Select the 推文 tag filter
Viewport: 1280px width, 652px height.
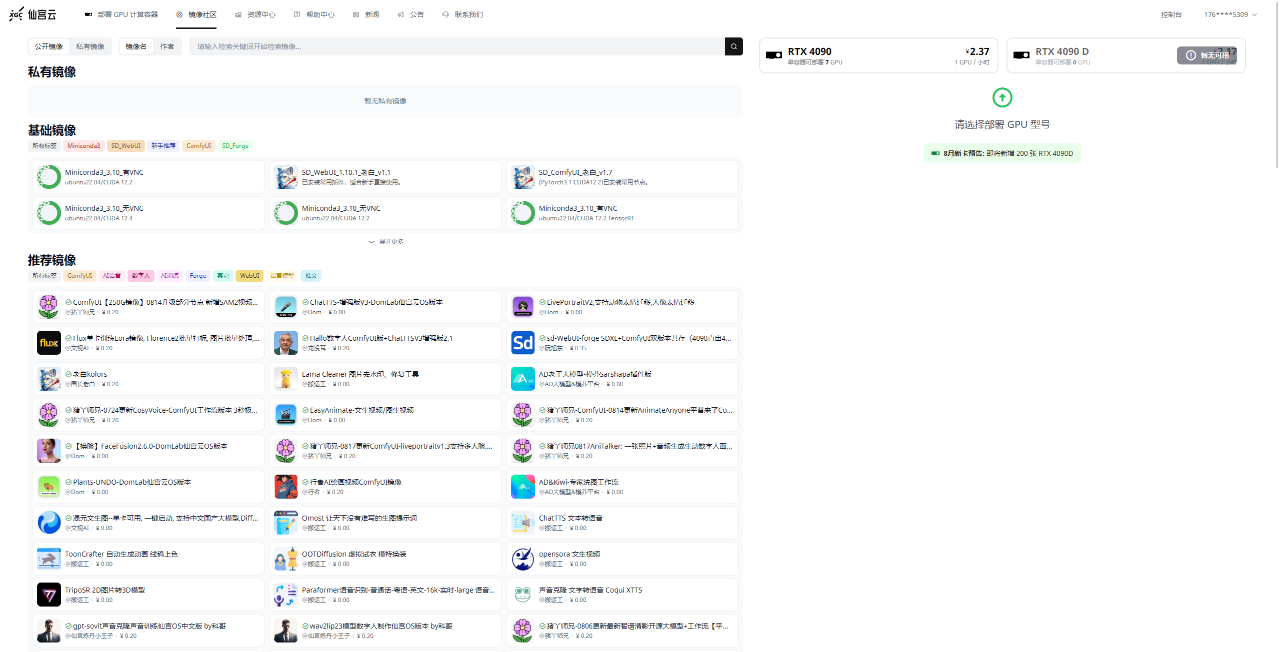pyautogui.click(x=311, y=276)
